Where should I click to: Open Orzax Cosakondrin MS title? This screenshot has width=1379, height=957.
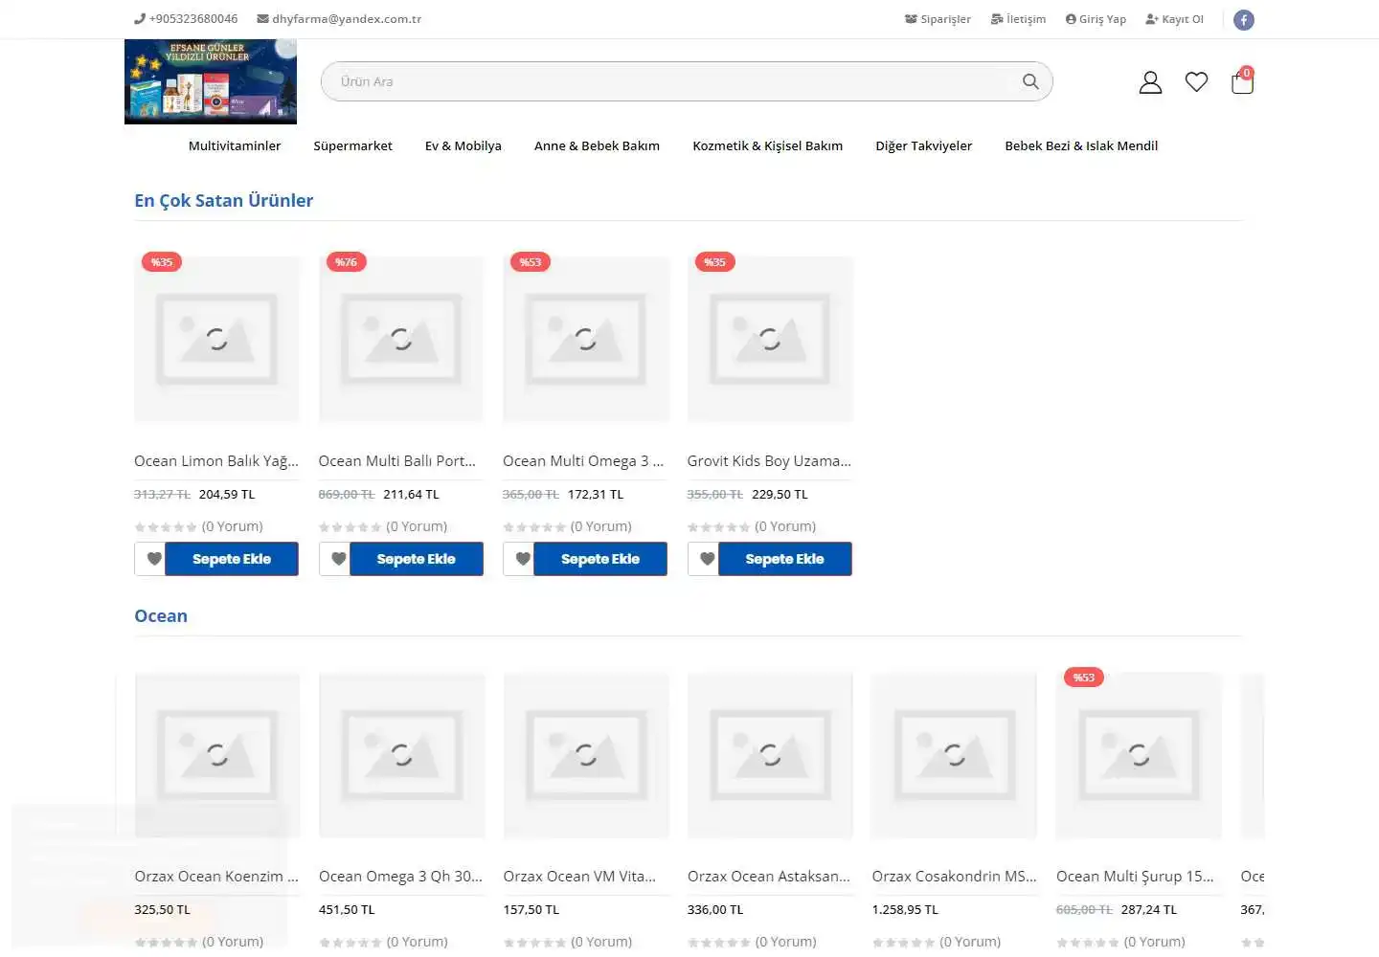coord(954,877)
